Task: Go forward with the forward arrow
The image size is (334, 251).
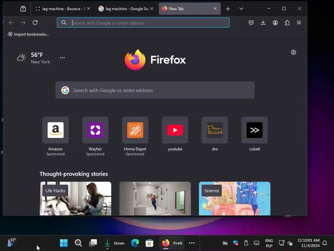Action: click(x=23, y=23)
